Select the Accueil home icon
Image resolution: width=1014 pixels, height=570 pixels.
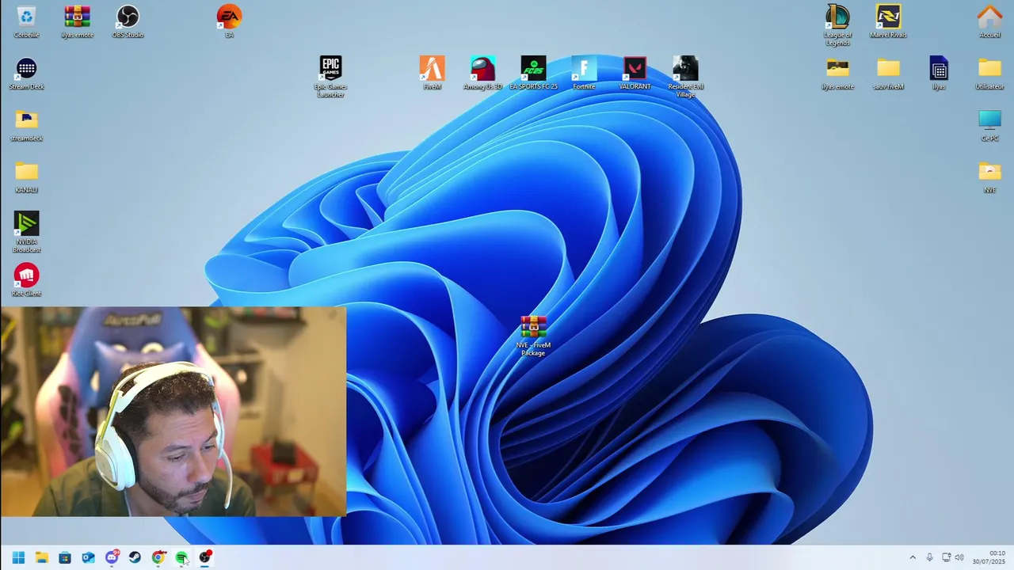989,21
